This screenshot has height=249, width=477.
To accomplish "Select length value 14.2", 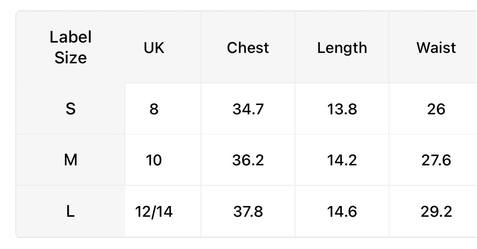I will [x=342, y=160].
